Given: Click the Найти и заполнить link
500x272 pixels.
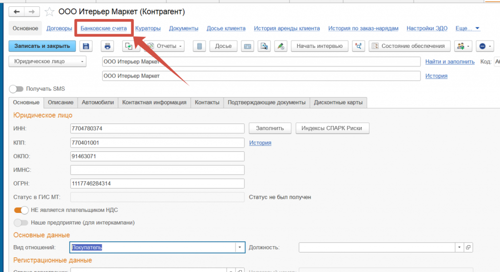Looking at the screenshot, I should (449, 62).
